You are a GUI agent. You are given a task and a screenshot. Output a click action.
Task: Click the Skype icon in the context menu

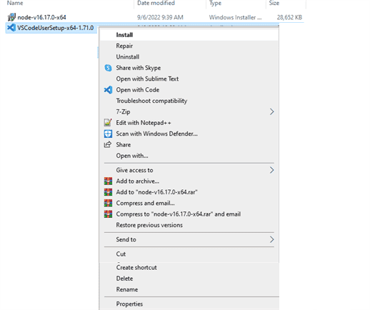108,68
